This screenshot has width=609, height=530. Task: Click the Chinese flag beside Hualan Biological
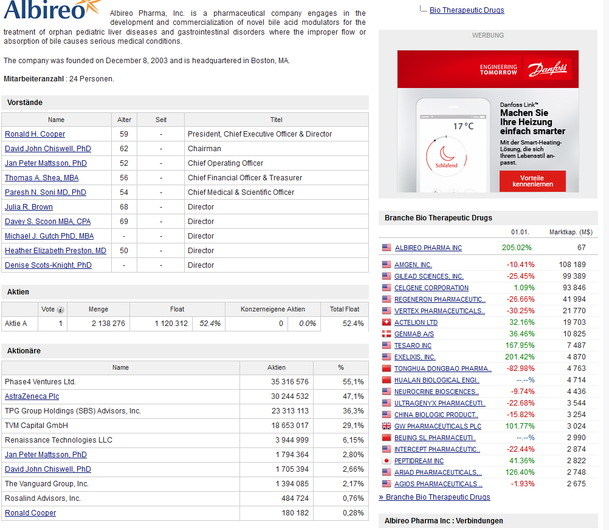[x=387, y=380]
